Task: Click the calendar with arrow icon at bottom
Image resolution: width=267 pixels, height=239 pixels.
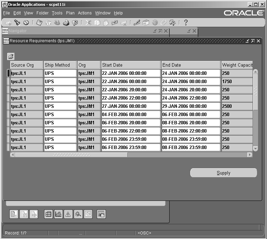Action: (101, 214)
